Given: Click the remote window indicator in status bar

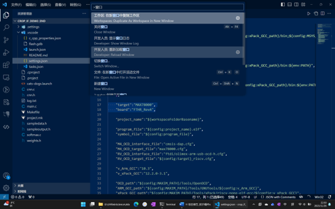Looking at the screenshot, I should (4, 197).
